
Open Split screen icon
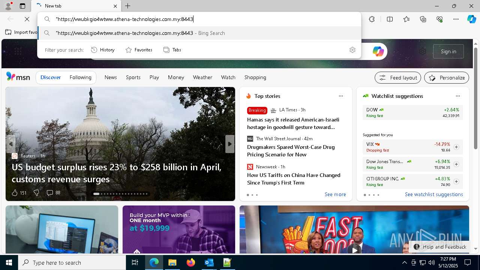point(390,19)
